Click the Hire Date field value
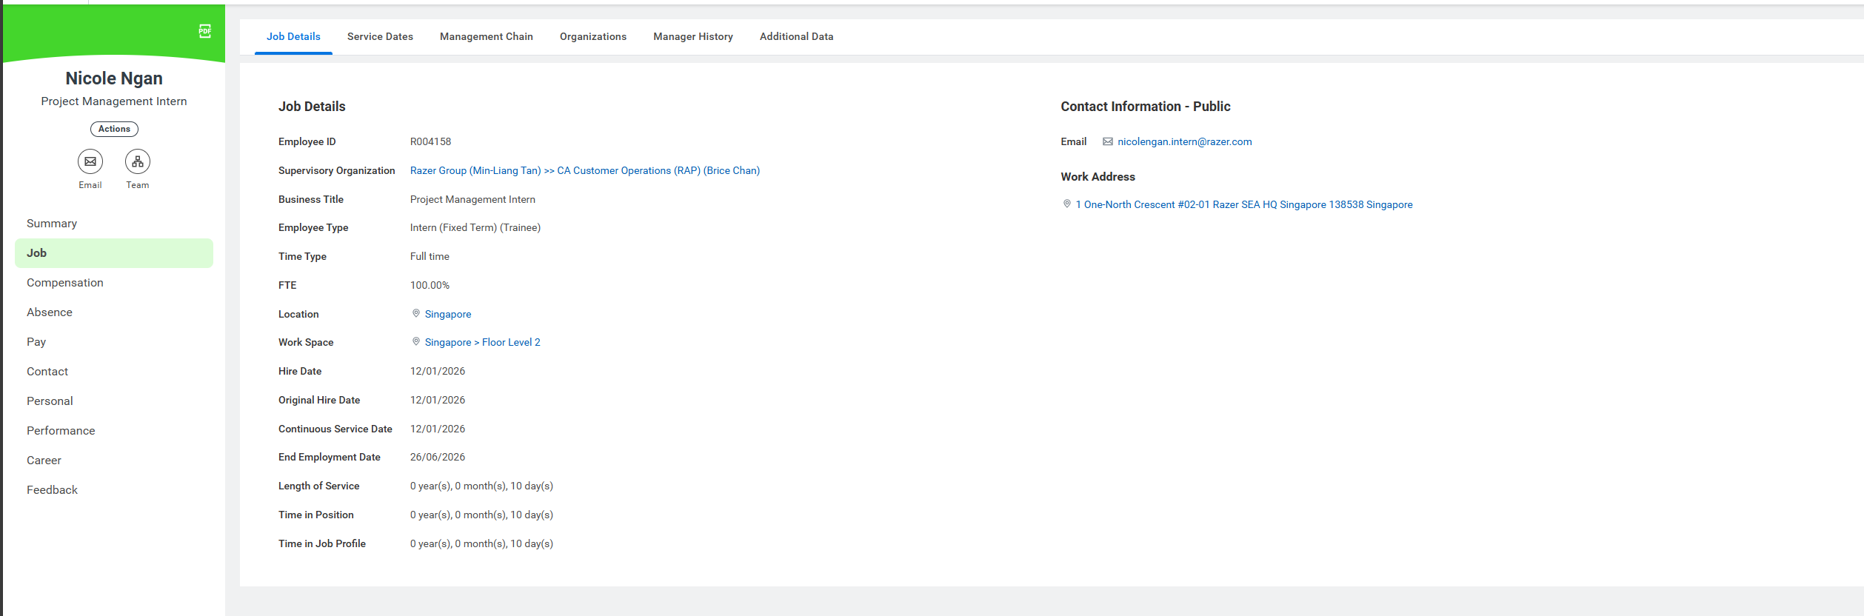Screen dimensions: 1864x616 pyautogui.click(x=438, y=371)
